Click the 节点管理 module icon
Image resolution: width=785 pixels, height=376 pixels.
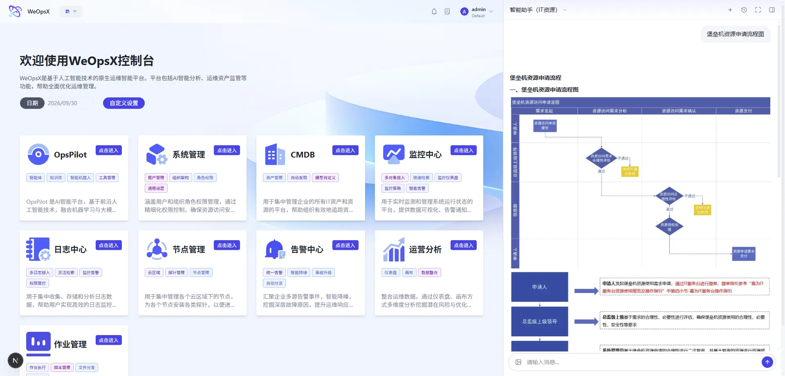(157, 249)
